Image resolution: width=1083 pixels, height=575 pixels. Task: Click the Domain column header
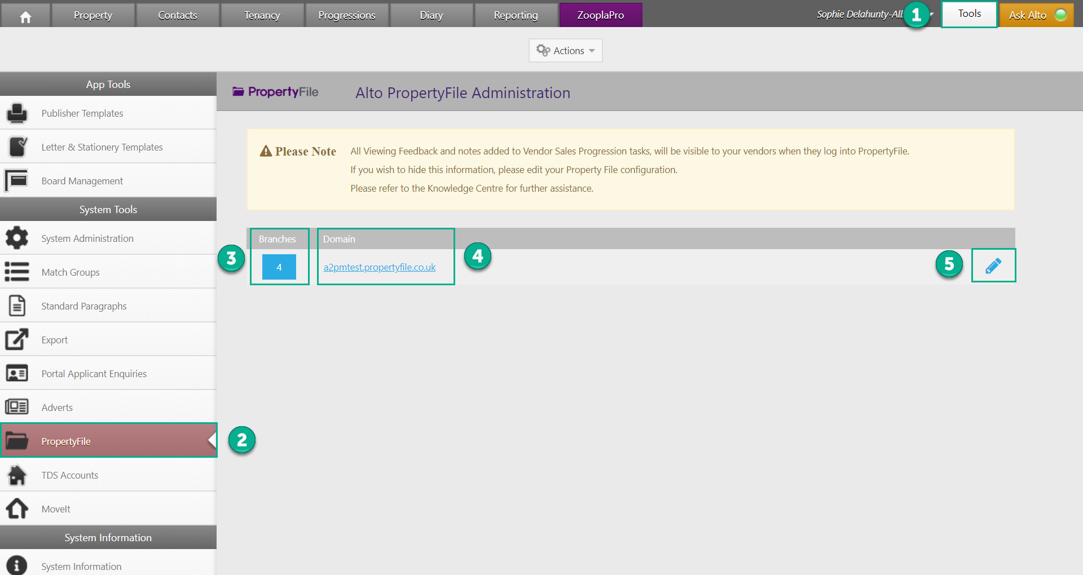click(339, 239)
